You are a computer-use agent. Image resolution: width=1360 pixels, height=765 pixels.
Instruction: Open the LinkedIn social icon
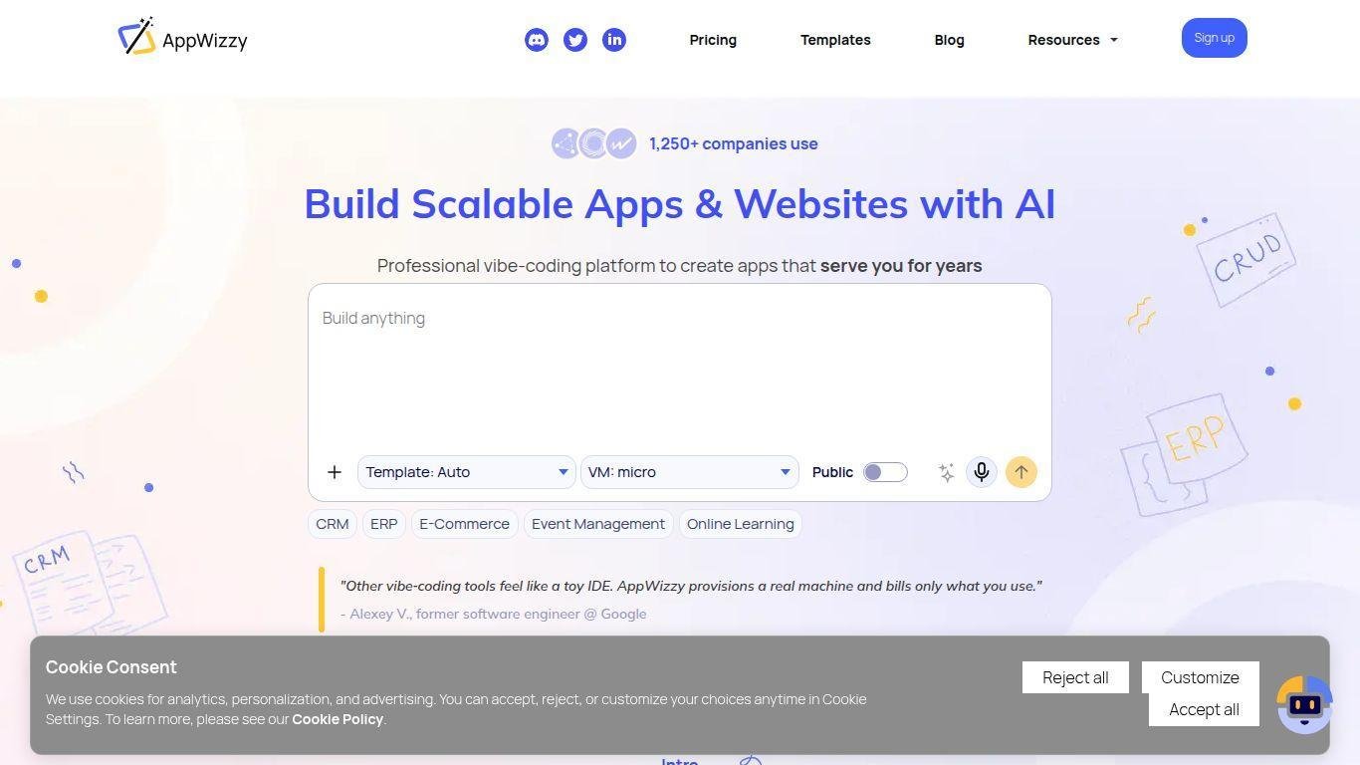click(614, 40)
